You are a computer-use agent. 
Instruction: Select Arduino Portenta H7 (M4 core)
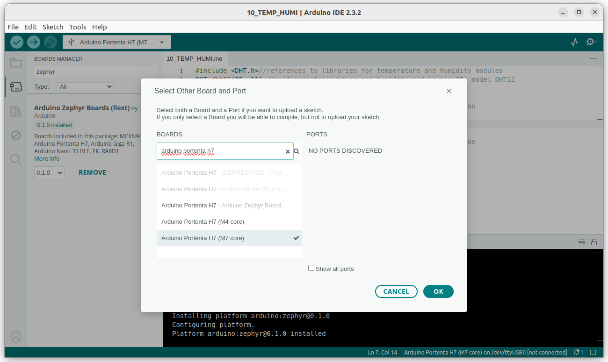click(x=229, y=222)
